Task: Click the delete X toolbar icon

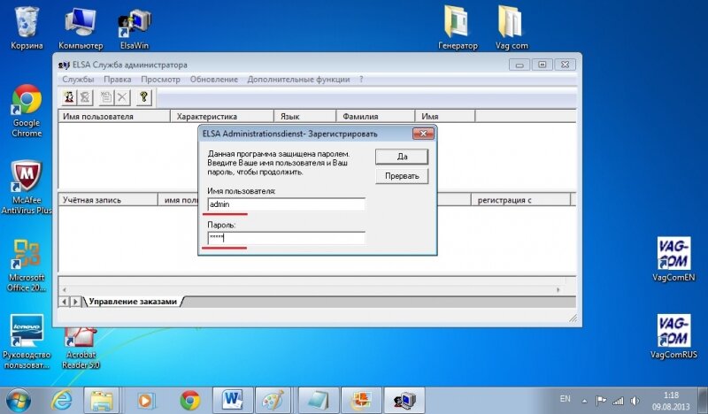Action: pyautogui.click(x=122, y=97)
